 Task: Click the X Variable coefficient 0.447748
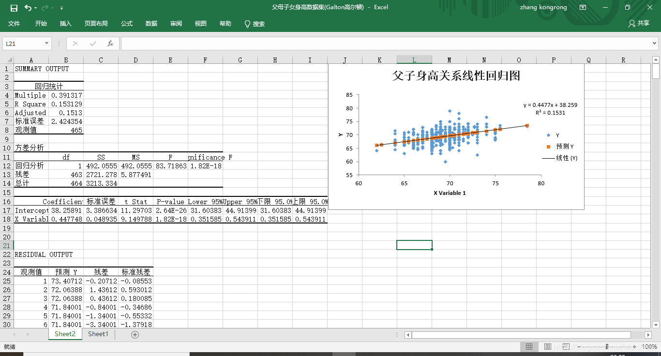point(66,219)
